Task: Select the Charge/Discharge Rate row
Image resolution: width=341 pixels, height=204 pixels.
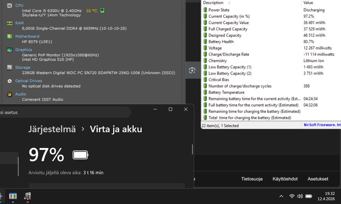Action: (x=271, y=54)
